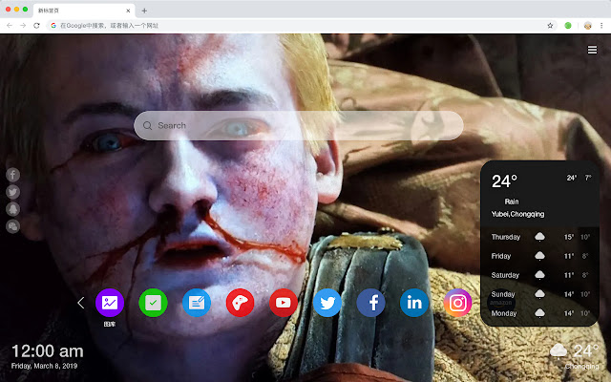Open the purple gallery shortcut icon
Screen dimensions: 611x382
point(110,303)
